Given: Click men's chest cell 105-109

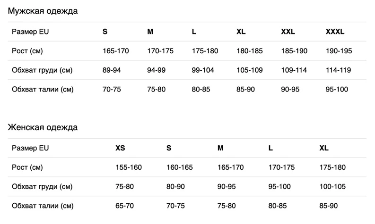Looking at the screenshot, I should [249, 70].
